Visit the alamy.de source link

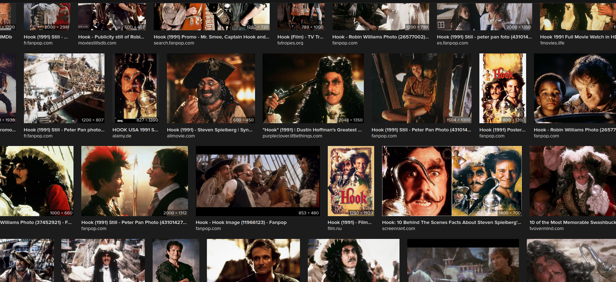(x=122, y=136)
